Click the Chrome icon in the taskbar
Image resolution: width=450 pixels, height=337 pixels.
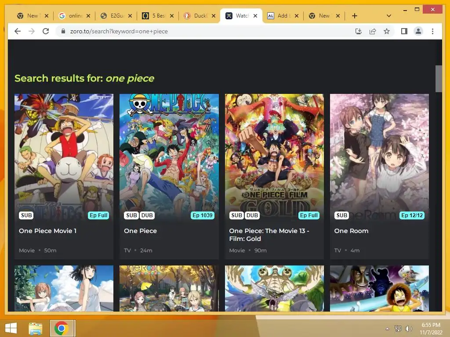[61, 328]
